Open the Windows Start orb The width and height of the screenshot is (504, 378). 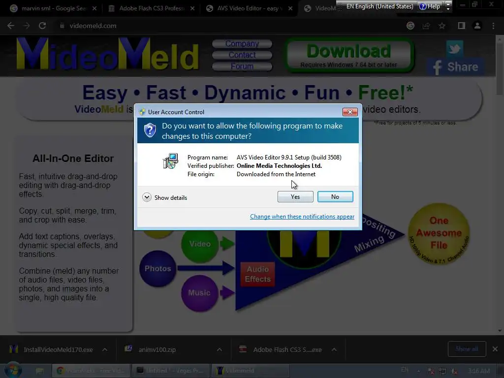[13, 371]
